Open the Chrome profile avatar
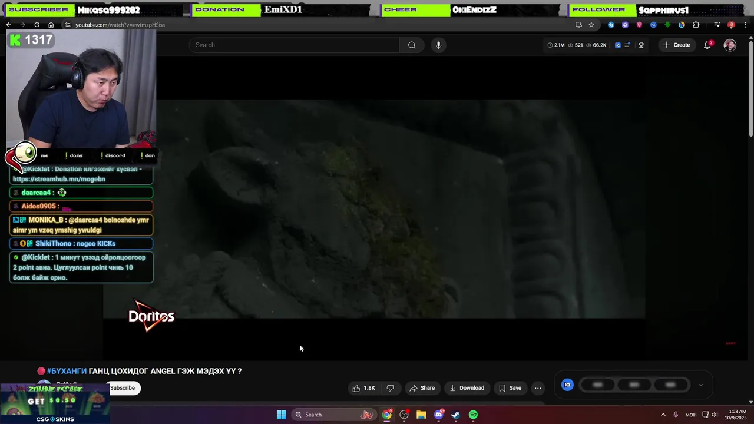Screen dimensions: 754x424 point(731,25)
